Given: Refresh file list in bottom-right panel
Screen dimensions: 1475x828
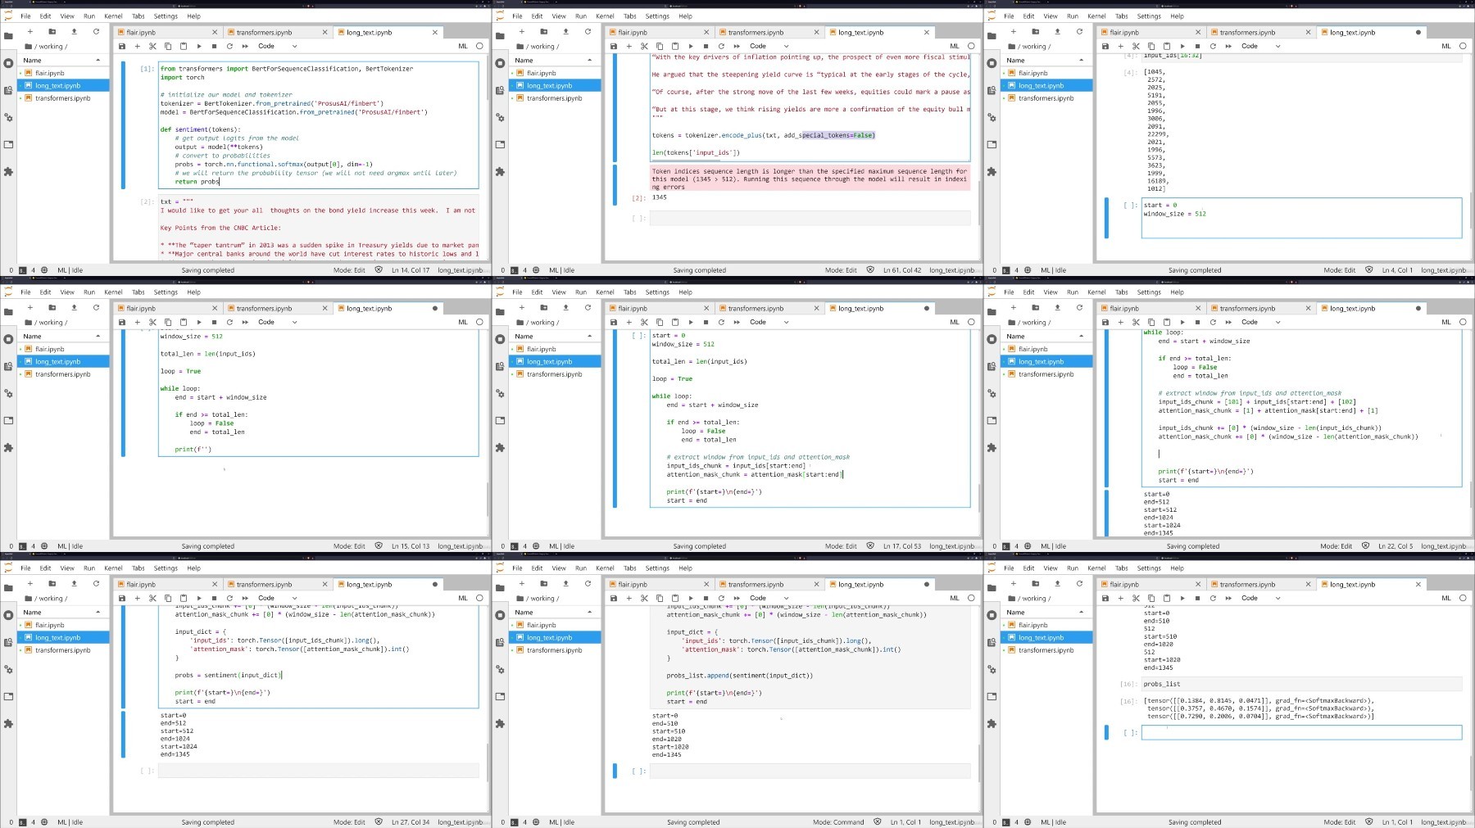Looking at the screenshot, I should click(x=1079, y=583).
